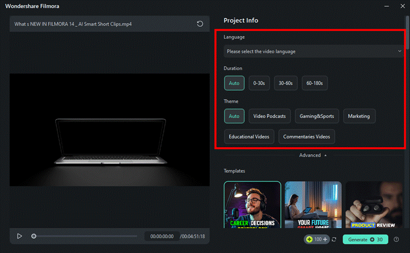This screenshot has width=410, height=253.
Task: Select the Gaming&Sports theme
Action: (x=316, y=116)
